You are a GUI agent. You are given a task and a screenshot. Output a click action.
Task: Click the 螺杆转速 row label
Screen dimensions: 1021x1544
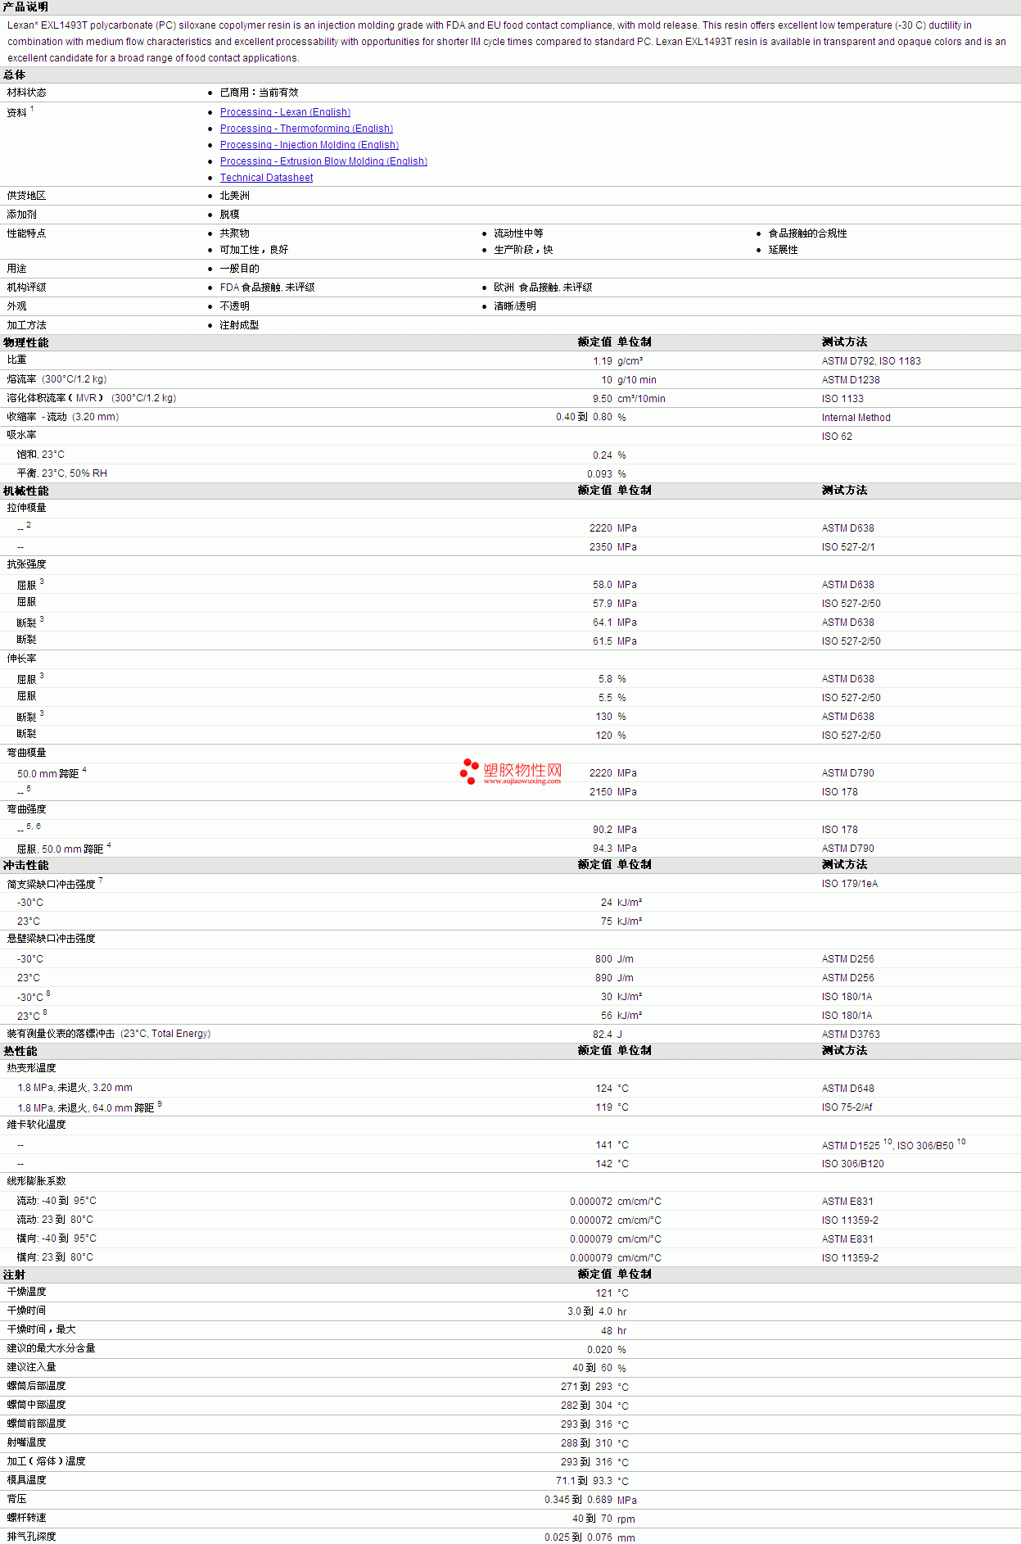point(26,1518)
